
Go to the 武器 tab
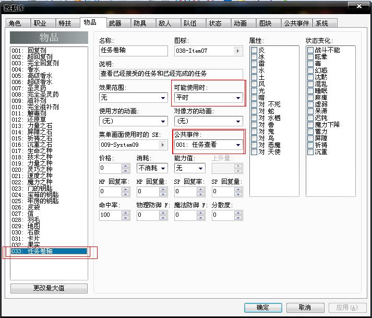click(x=118, y=23)
